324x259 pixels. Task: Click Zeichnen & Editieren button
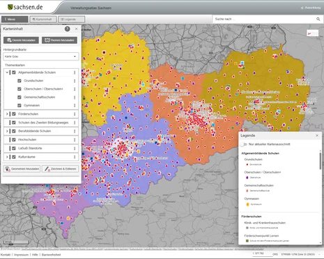60,169
